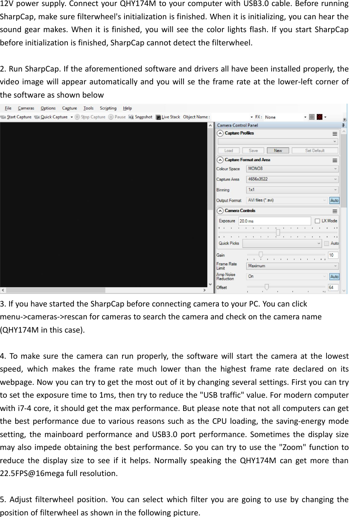
Task: Click the Offset slider thumb
Action: click(266, 287)
